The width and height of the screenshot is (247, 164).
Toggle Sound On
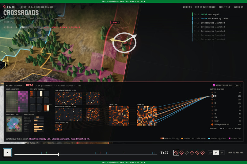(x=238, y=7)
